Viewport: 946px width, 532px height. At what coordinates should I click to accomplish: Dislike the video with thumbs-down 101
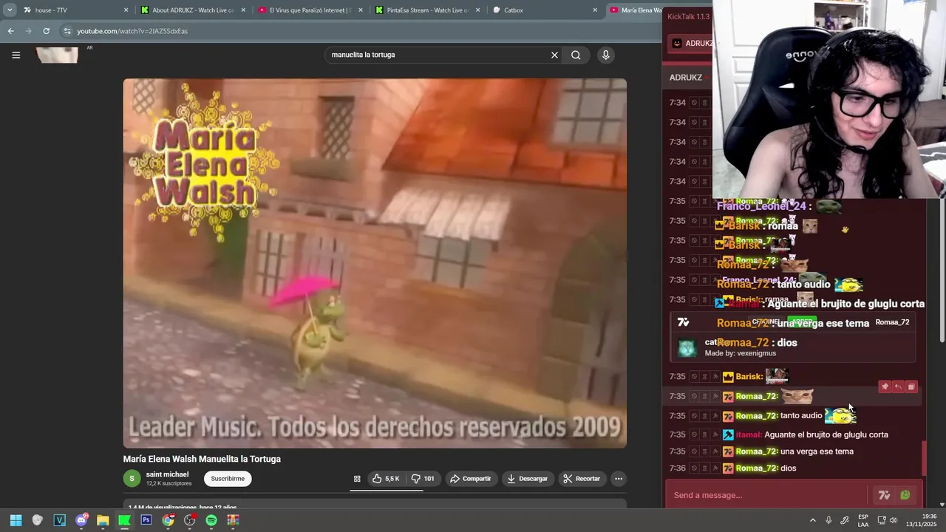click(423, 479)
